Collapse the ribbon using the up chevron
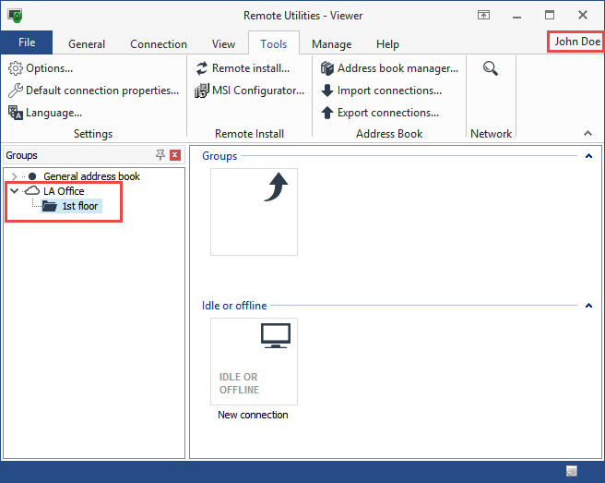The width and height of the screenshot is (605, 483). click(x=587, y=133)
